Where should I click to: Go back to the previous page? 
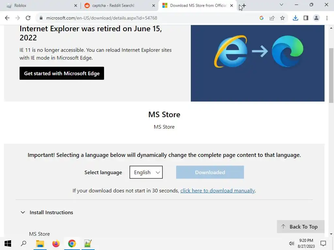tap(7, 18)
